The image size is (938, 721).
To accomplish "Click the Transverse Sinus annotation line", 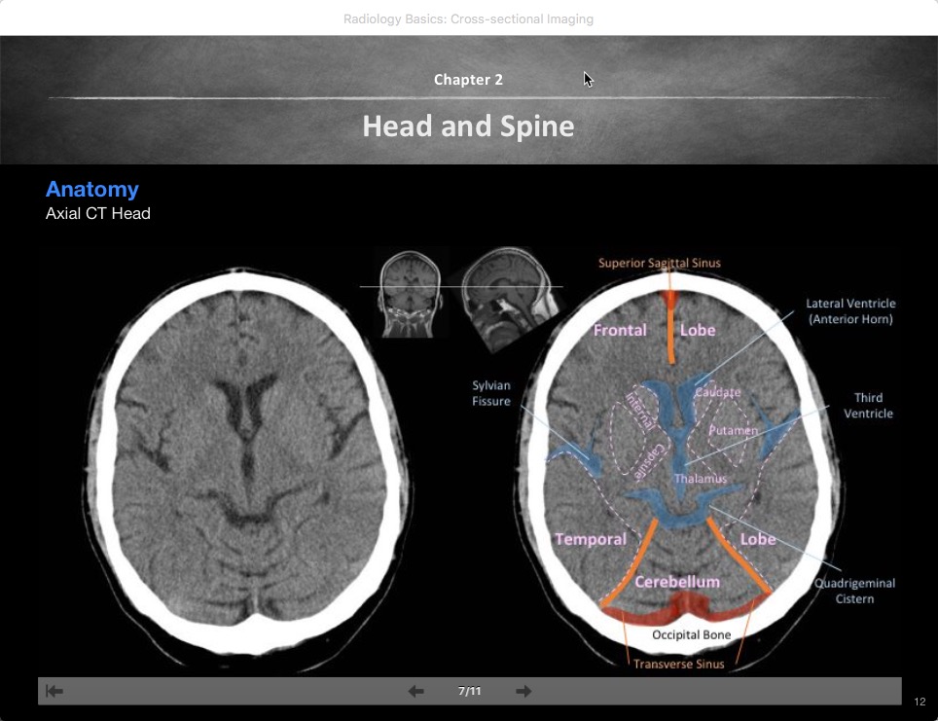I will click(x=678, y=664).
